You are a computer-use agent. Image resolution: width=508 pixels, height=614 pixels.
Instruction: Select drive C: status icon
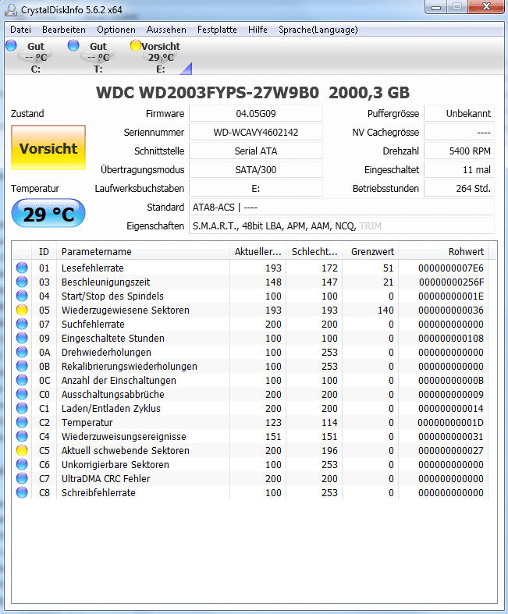click(x=11, y=45)
